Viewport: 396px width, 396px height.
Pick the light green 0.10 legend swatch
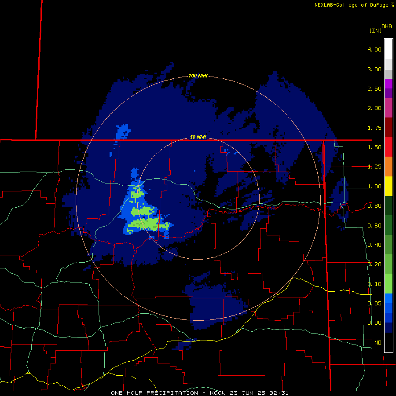click(x=389, y=284)
